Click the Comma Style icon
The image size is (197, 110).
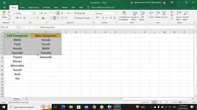[x=107, y=18]
